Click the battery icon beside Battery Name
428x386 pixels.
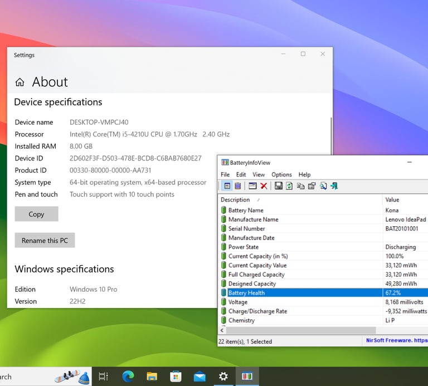223,210
